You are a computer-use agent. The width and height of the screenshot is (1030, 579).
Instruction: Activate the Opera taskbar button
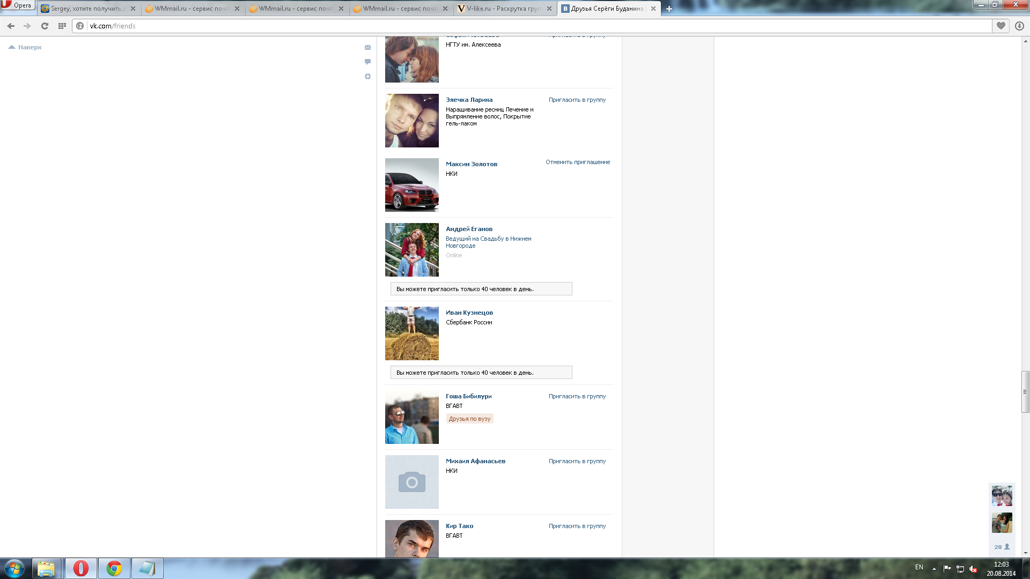[81, 568]
